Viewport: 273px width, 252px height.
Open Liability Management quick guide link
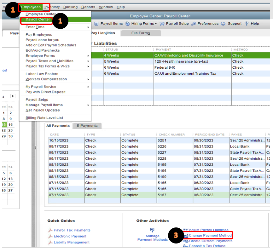pos(72,242)
